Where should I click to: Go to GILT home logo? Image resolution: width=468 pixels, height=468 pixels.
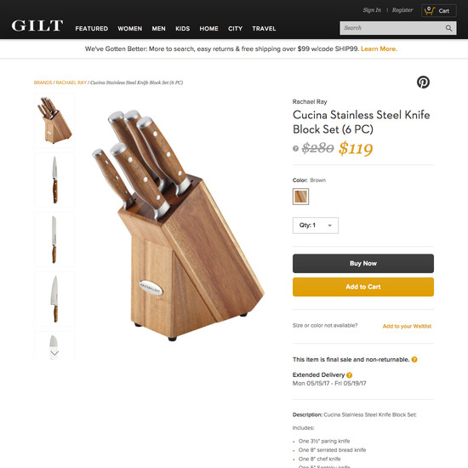pos(37,26)
